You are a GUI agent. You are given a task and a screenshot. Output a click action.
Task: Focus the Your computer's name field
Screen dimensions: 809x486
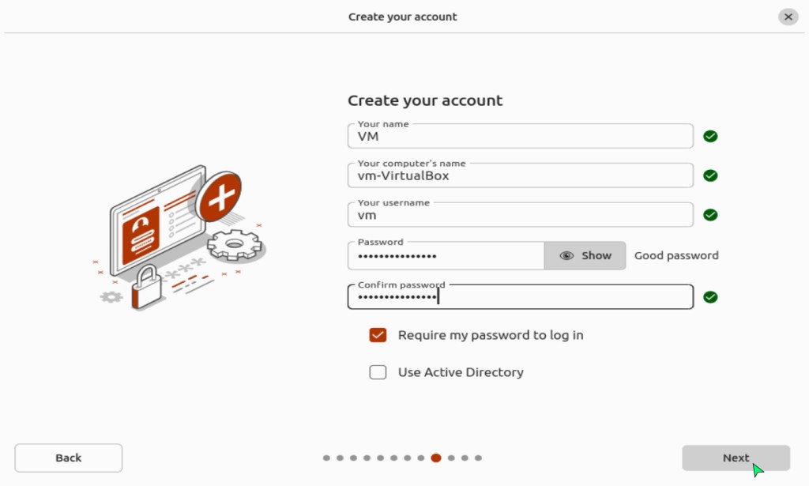tap(520, 175)
